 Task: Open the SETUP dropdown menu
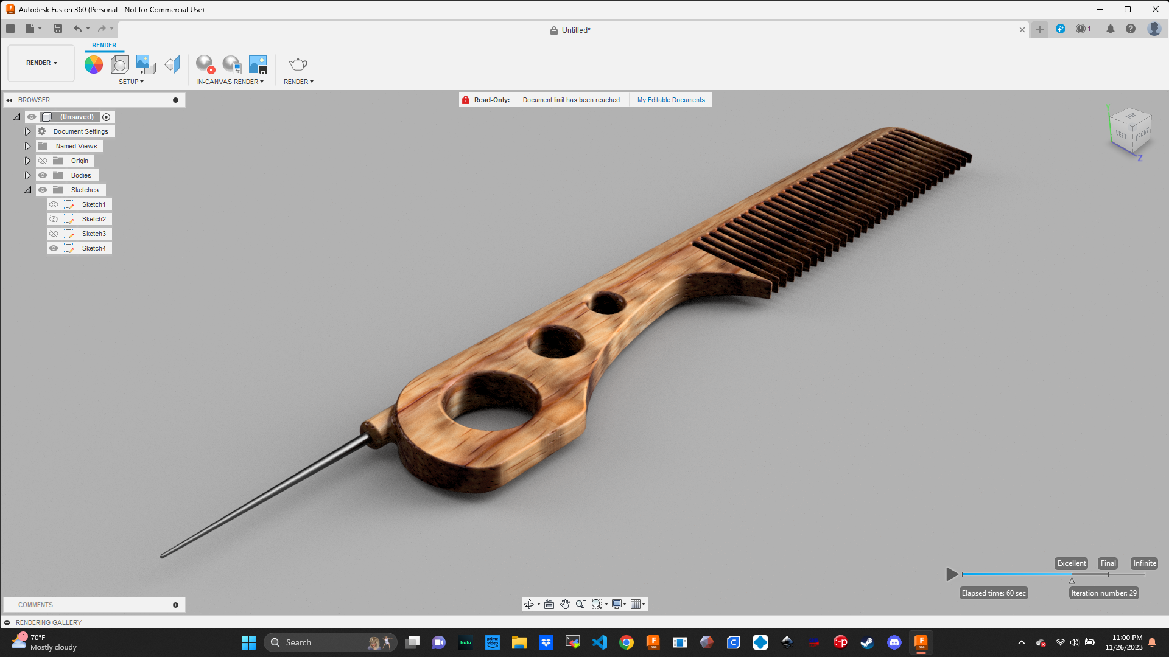pos(131,82)
